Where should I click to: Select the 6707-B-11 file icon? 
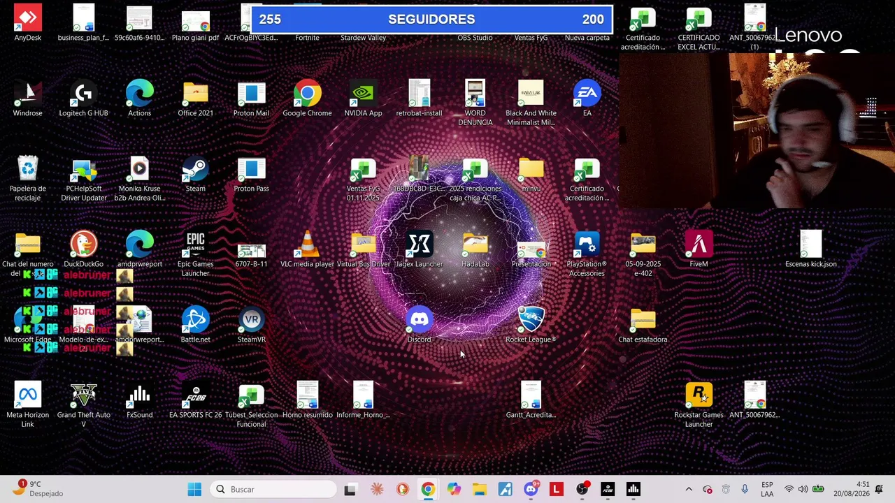251,249
